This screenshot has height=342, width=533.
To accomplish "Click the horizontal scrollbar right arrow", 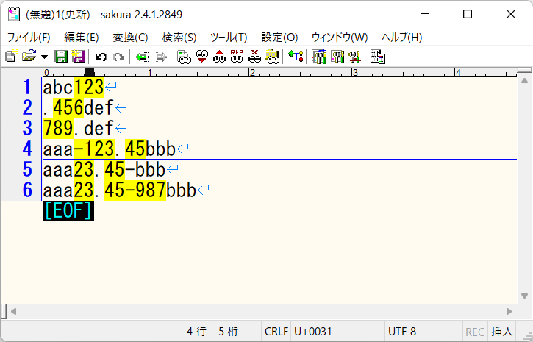I will (x=509, y=311).
